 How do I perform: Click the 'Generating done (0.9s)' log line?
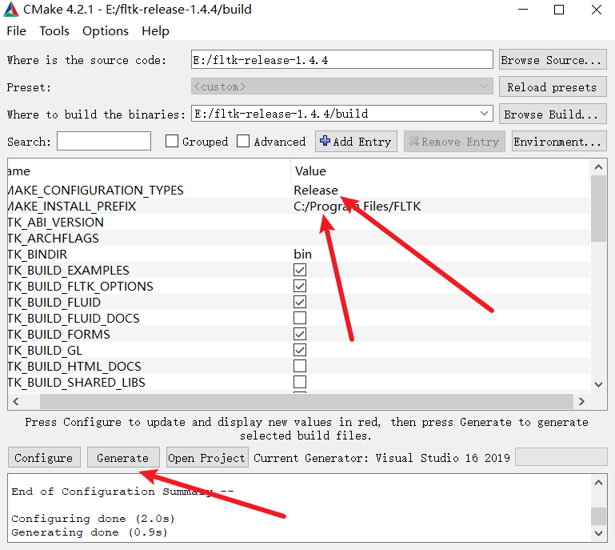tap(90, 532)
